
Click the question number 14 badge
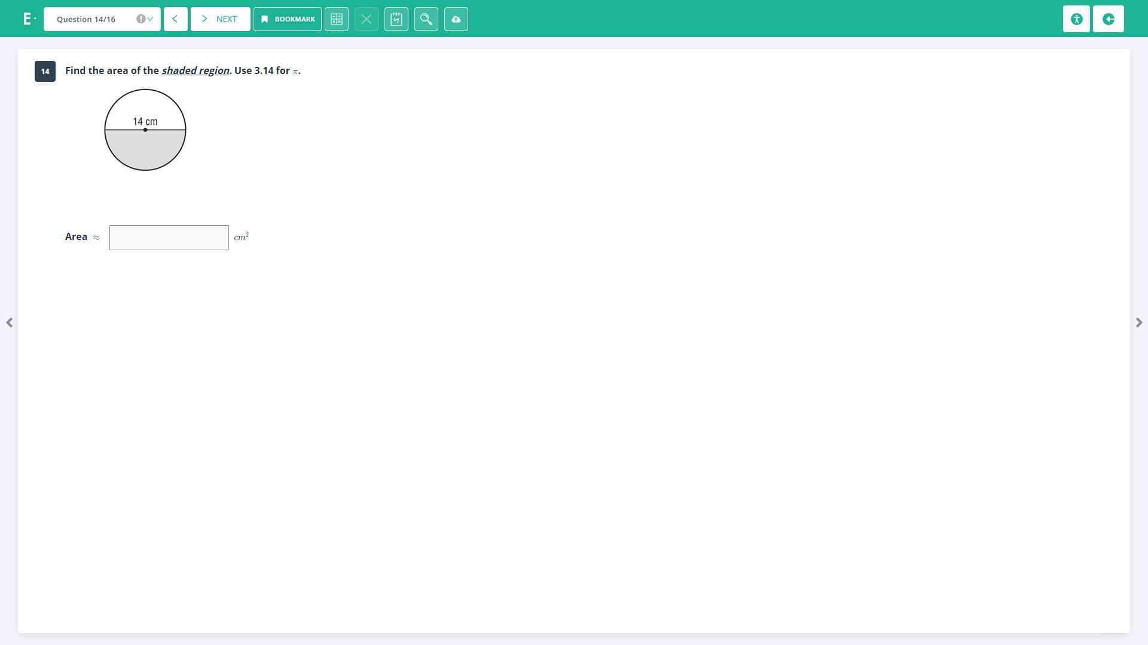(x=45, y=71)
